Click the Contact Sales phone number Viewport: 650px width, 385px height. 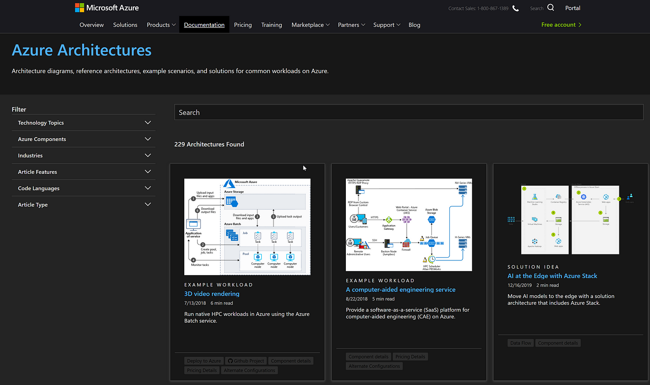click(x=478, y=8)
